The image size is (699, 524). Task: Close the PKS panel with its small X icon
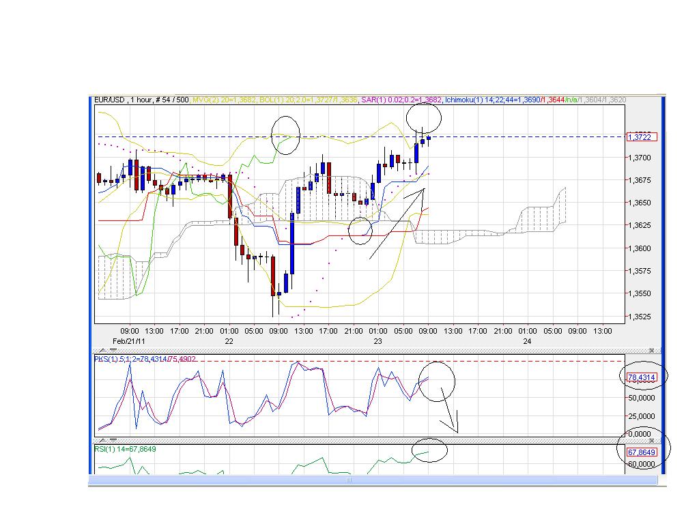coord(652,351)
